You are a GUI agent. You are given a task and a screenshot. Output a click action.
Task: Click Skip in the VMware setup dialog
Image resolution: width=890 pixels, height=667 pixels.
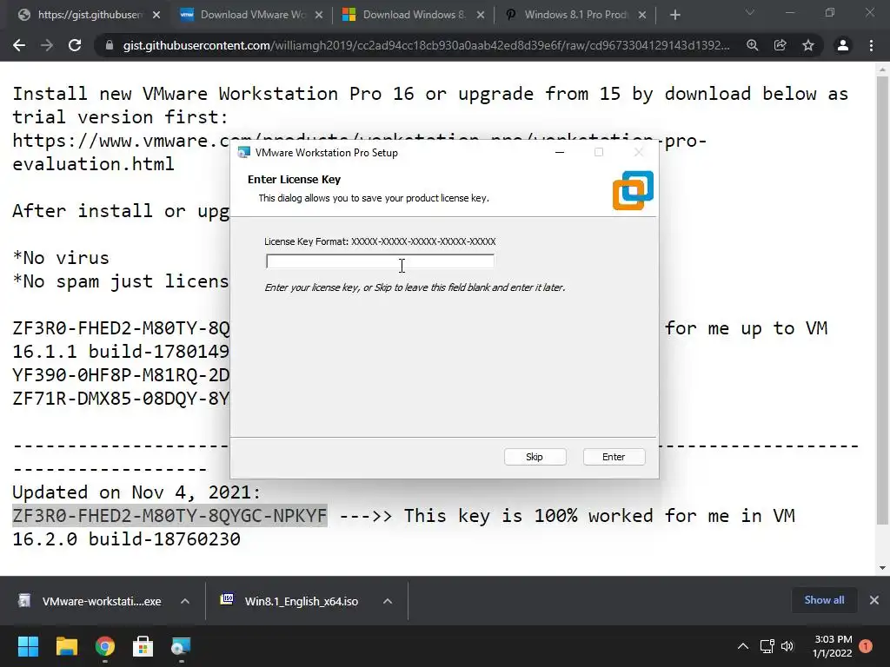535,457
